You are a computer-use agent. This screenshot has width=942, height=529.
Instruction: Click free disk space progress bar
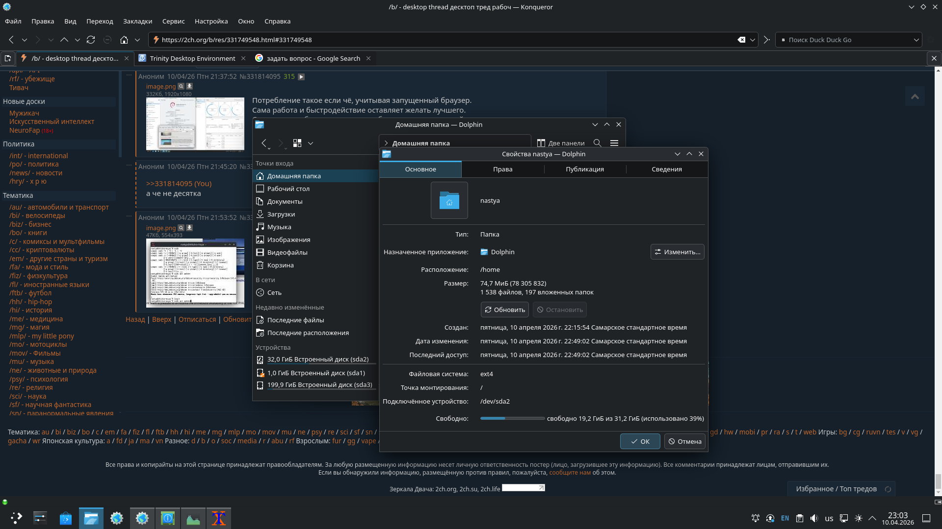(512, 418)
